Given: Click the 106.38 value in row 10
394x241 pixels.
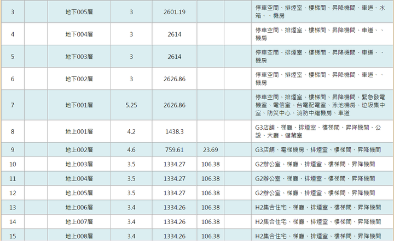Looking at the screenshot, I should [210, 164].
